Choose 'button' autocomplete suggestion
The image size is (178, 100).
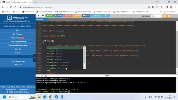click(65, 56)
